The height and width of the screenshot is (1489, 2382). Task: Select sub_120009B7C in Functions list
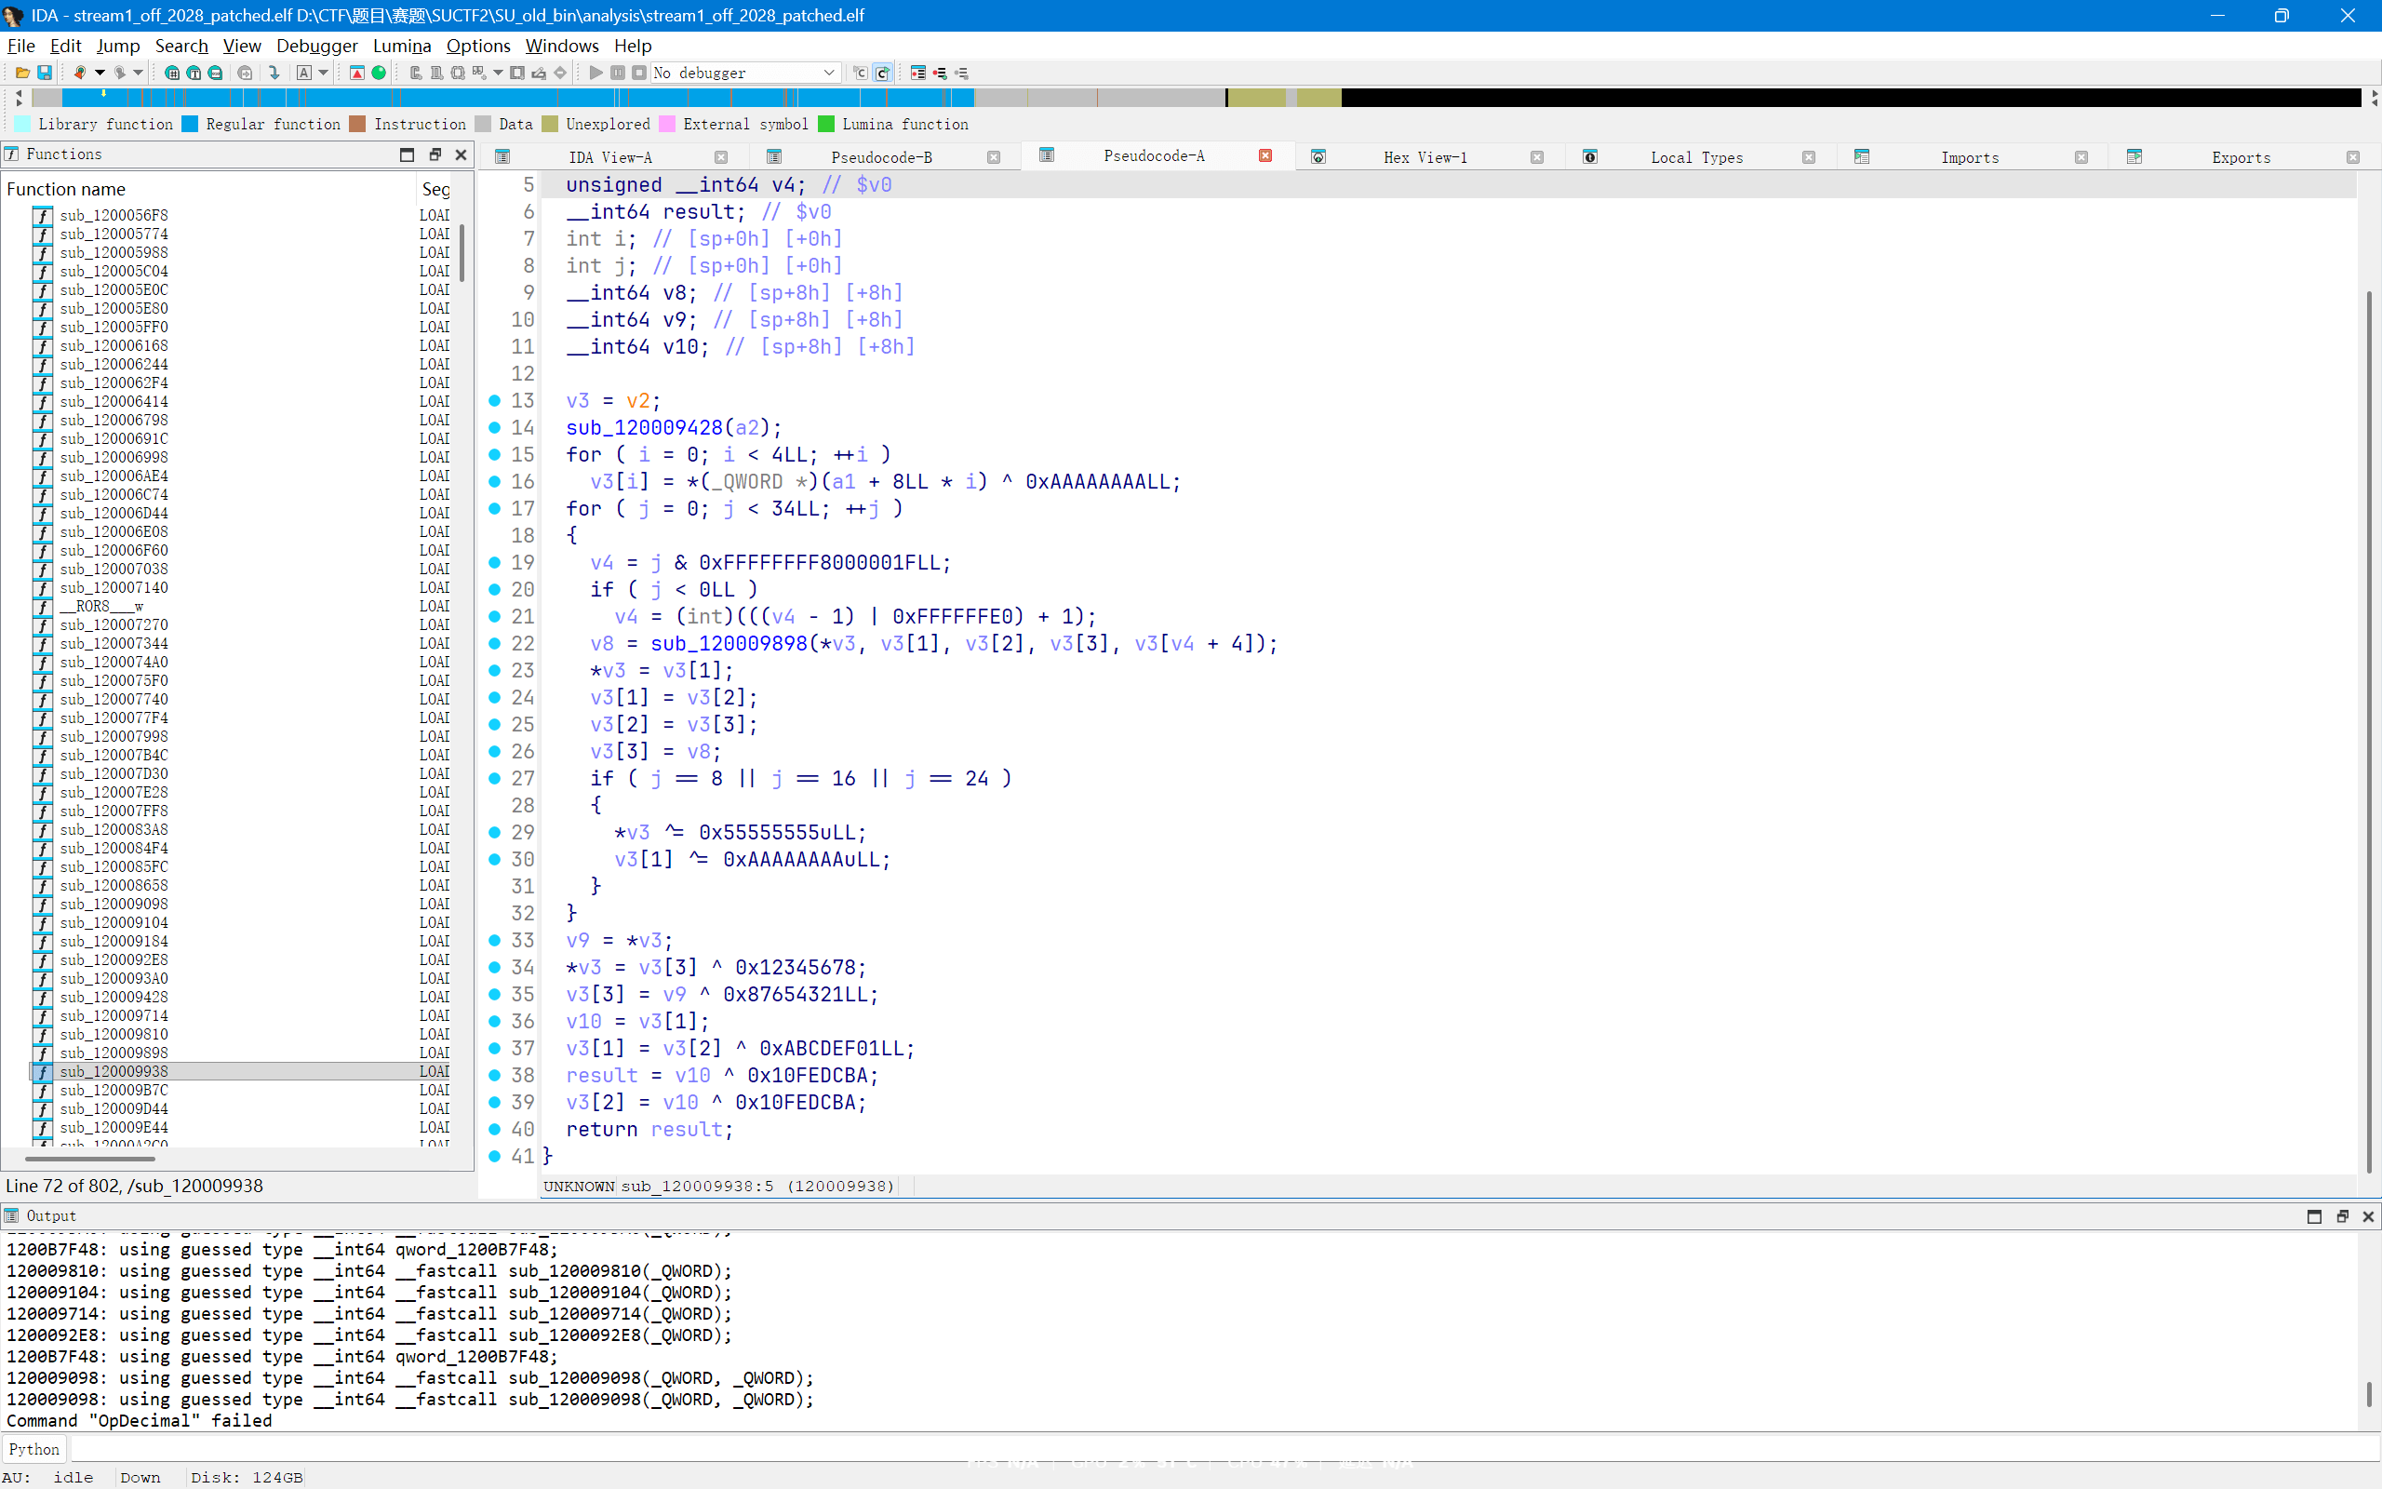pyautogui.click(x=114, y=1090)
